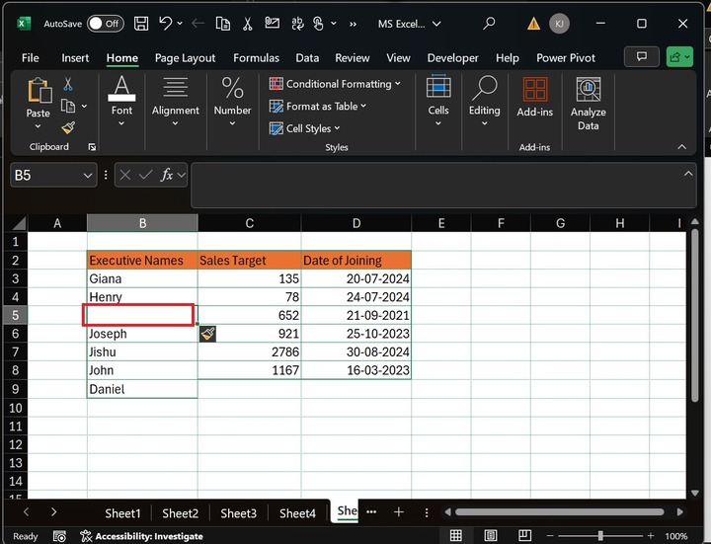Select the Format Painter brush icon
This screenshot has width=711, height=544.
pos(68,127)
